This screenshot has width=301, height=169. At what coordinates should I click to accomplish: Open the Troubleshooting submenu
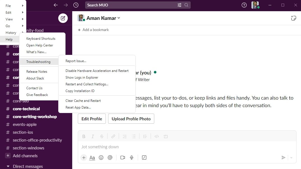(39, 62)
